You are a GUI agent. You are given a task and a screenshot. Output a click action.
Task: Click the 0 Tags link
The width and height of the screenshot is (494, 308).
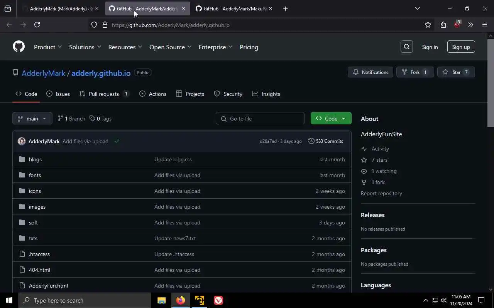click(x=100, y=119)
